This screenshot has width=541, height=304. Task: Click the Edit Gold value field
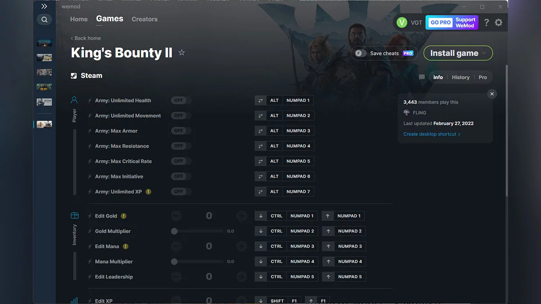[209, 216]
